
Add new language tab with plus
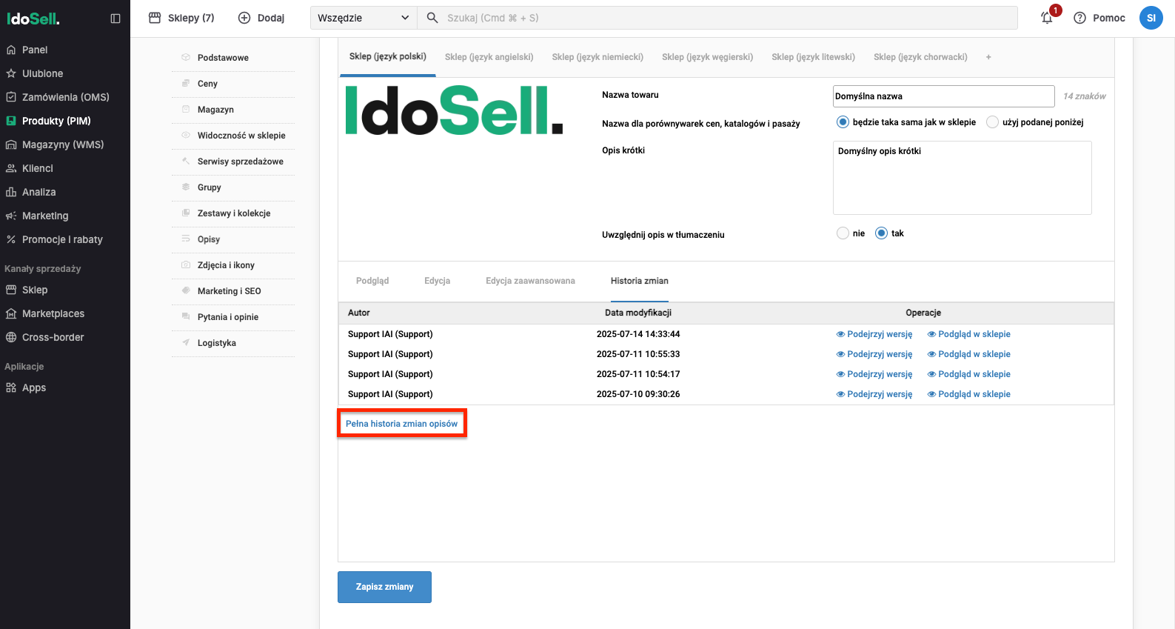click(x=988, y=57)
